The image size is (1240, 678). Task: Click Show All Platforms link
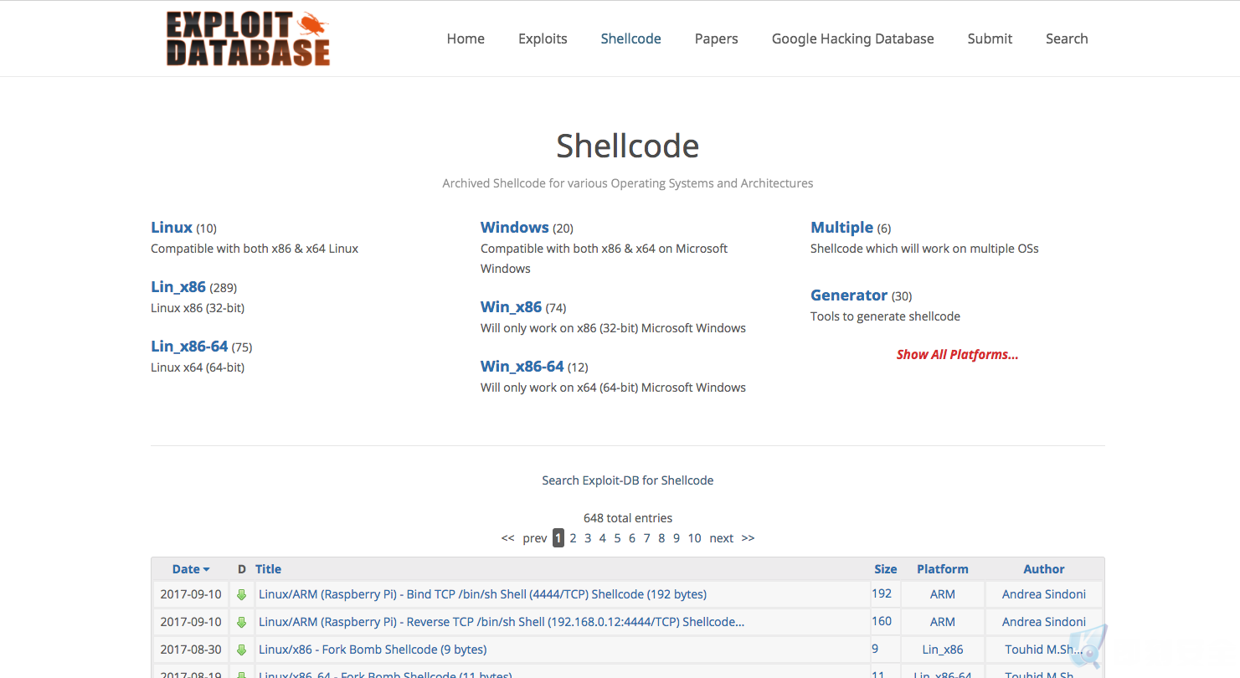[957, 354]
